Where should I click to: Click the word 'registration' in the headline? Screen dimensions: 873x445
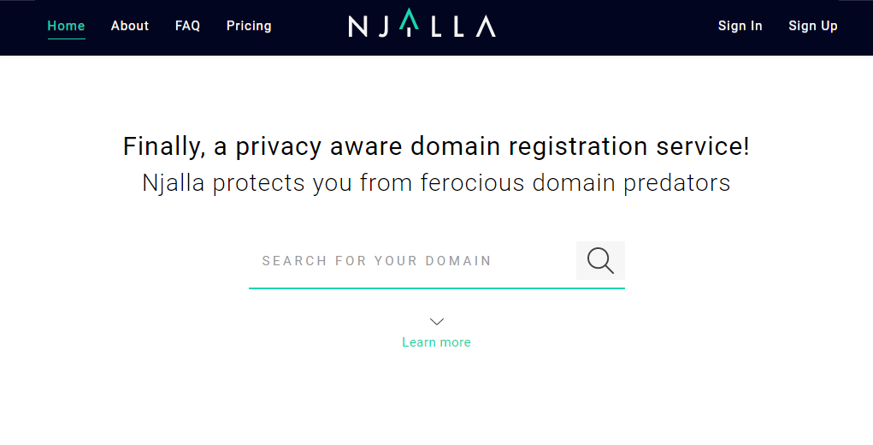(578, 147)
